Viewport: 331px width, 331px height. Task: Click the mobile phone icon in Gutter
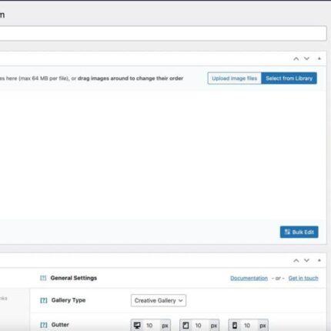click(235, 326)
